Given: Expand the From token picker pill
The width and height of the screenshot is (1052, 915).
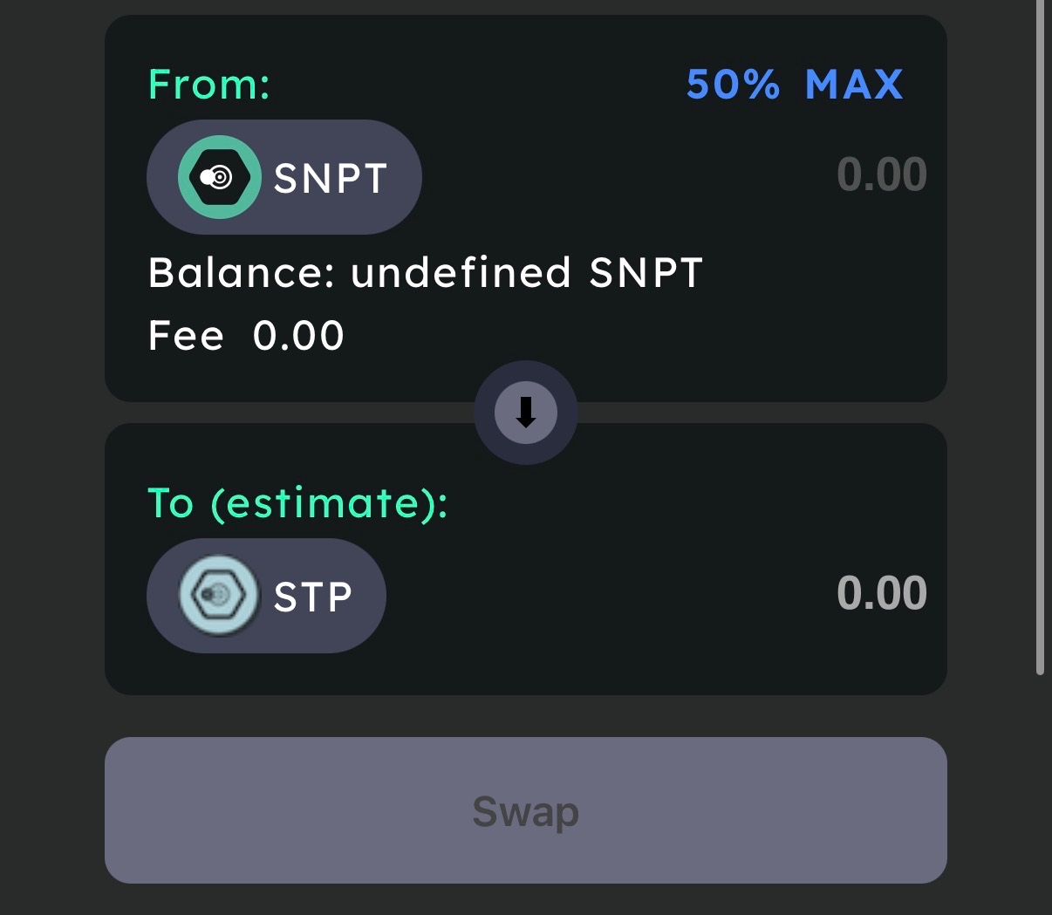Looking at the screenshot, I should [284, 176].
